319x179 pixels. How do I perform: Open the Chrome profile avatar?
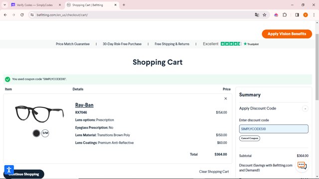(x=306, y=15)
